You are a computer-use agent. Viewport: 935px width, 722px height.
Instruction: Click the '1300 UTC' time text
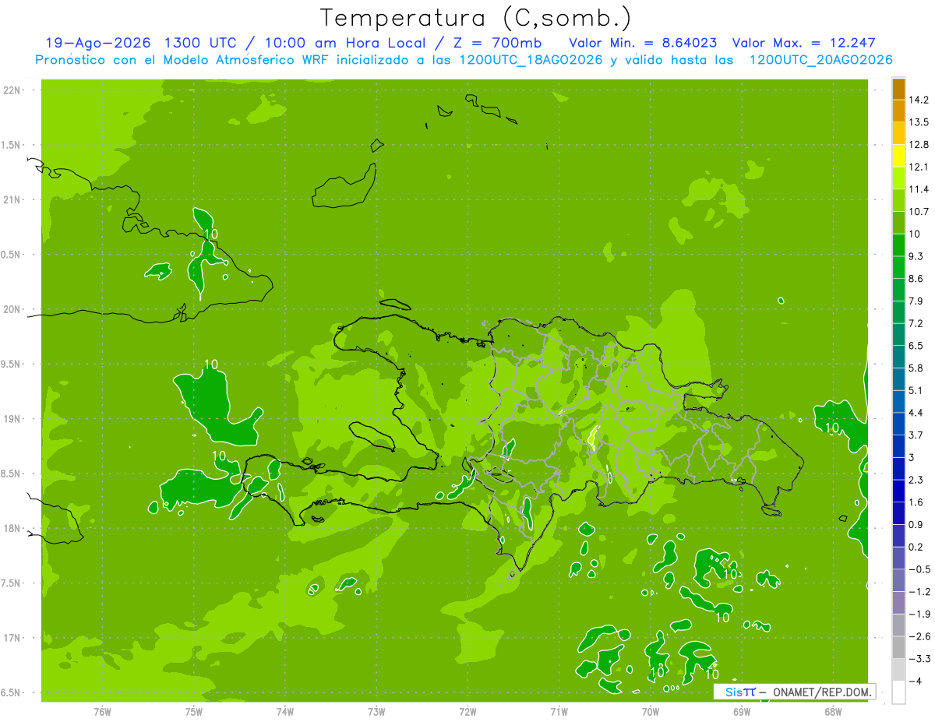tap(201, 43)
